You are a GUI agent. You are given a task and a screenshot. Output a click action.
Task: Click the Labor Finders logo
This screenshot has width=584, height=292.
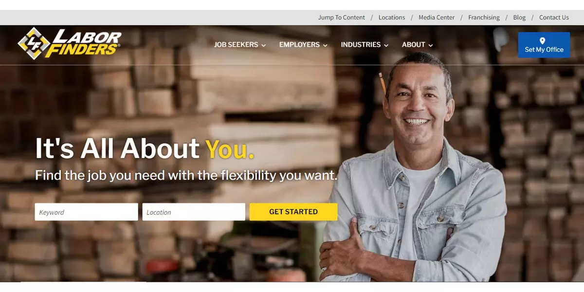click(x=70, y=44)
